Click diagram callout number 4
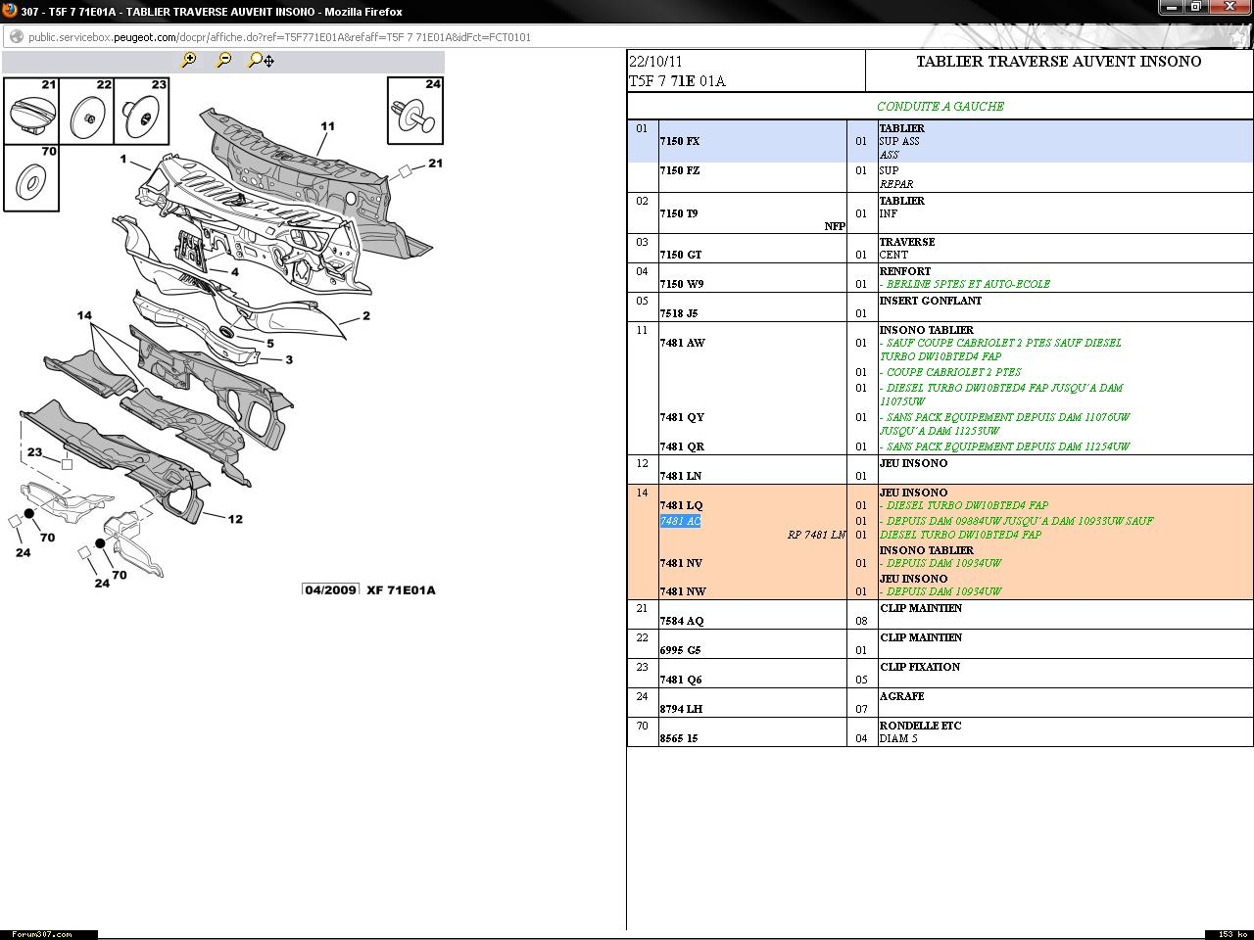The image size is (1254, 940). pos(235,272)
